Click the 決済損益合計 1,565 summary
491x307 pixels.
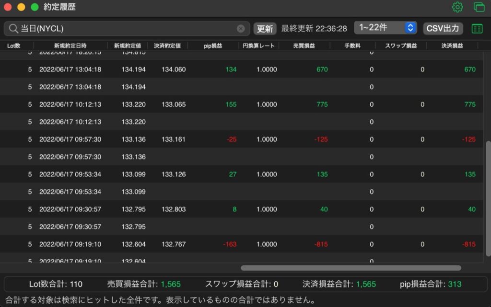coord(339,284)
